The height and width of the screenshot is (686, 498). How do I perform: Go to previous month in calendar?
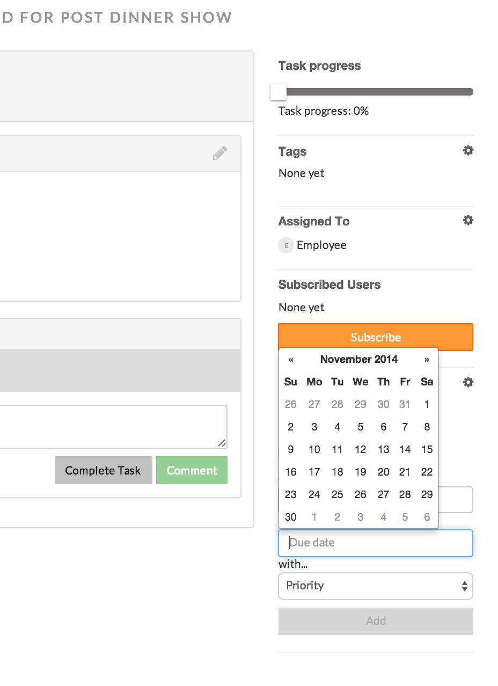291,360
